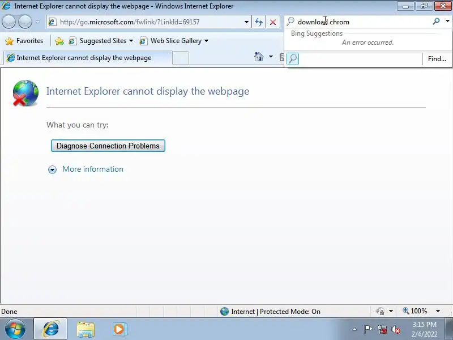
Task: Open the Action Center flag icon
Action: [x=368, y=329]
